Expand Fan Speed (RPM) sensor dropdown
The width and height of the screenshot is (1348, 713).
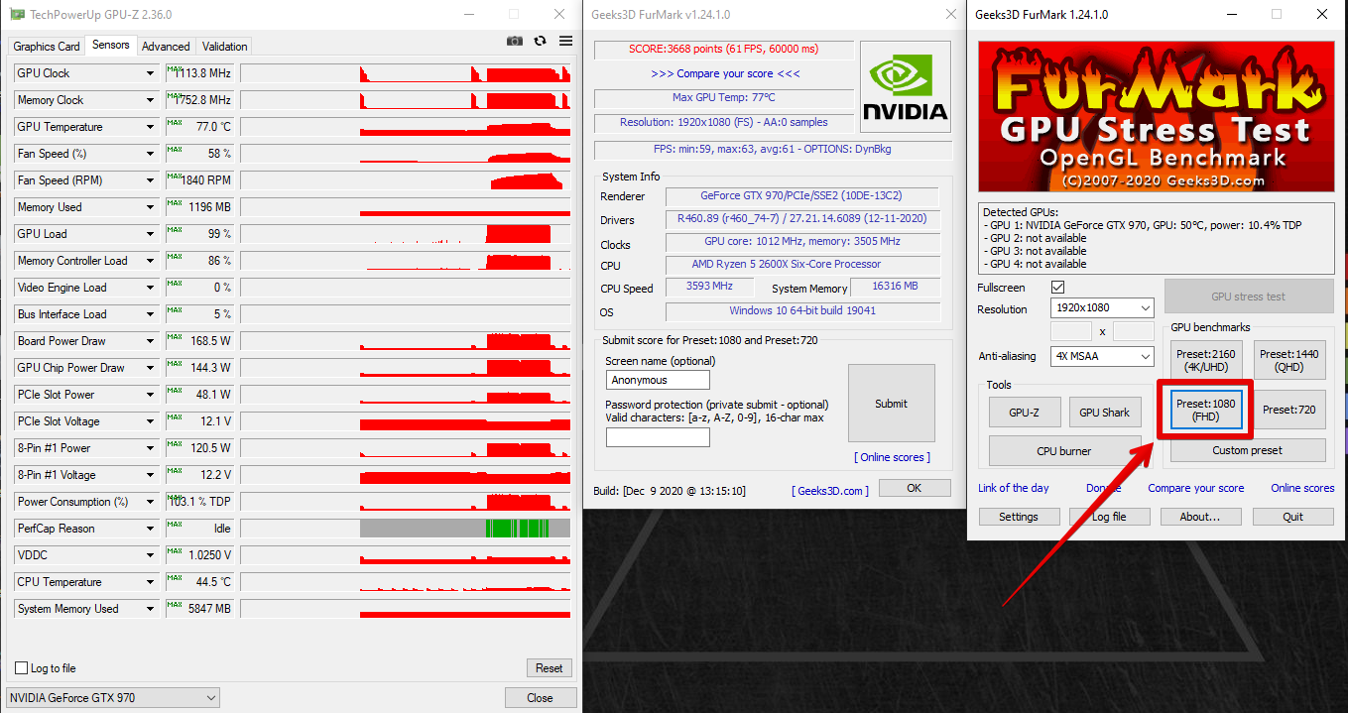(151, 180)
